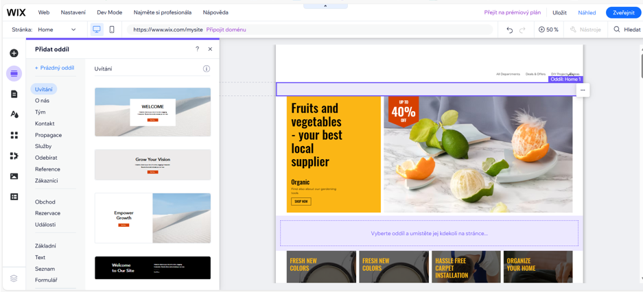Open the Pages and Menu sidebar icon
Image resolution: width=643 pixels, height=292 pixels.
tap(14, 94)
